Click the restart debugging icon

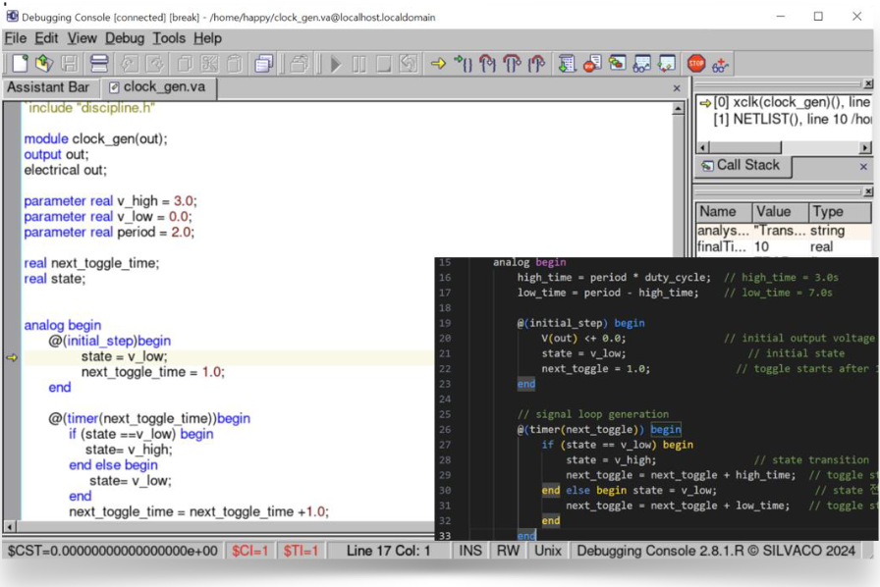click(409, 64)
